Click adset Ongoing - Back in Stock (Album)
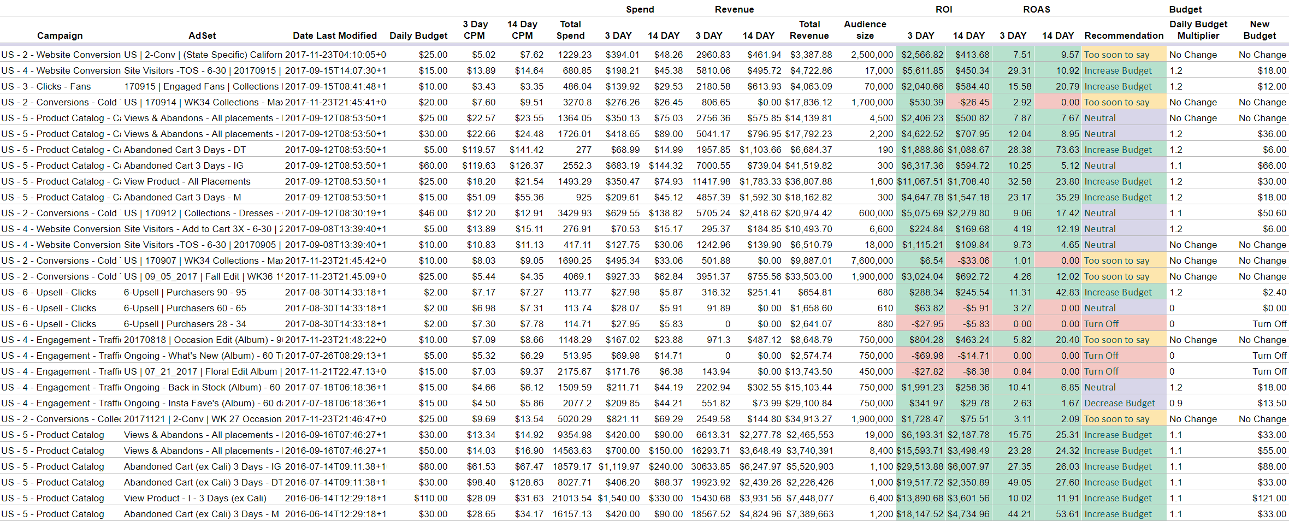This screenshot has height=521, width=1289. point(203,387)
